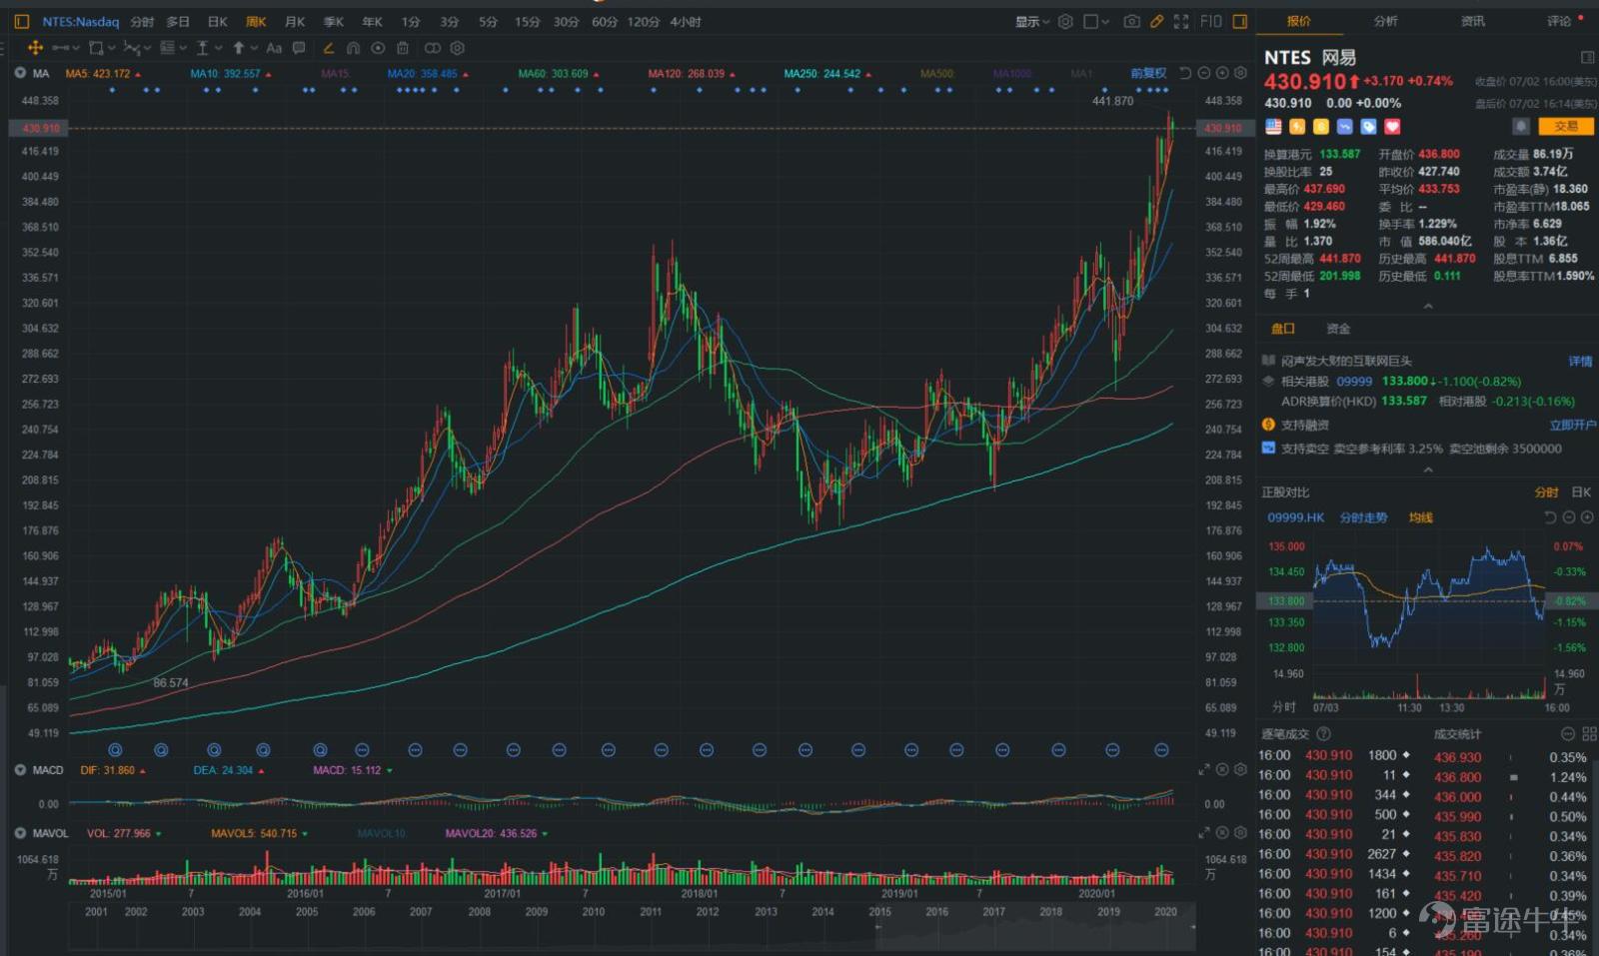Image resolution: width=1599 pixels, height=956 pixels.
Task: Open the 资讯 news tab
Action: (x=1473, y=21)
